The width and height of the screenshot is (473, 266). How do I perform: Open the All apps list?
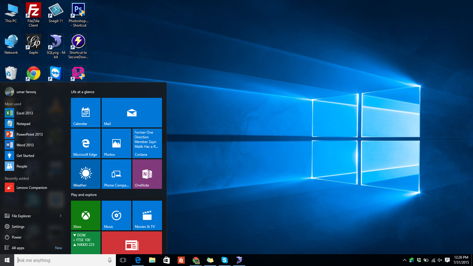[17, 248]
